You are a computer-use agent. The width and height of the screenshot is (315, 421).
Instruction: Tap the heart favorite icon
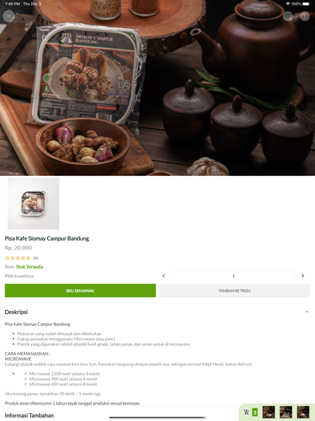click(288, 16)
